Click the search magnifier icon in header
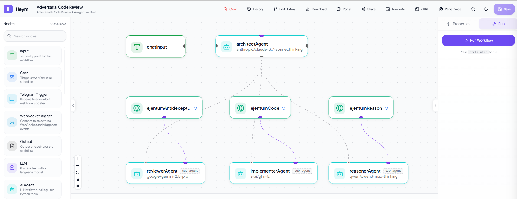Image resolution: width=517 pixels, height=199 pixels. pos(473,9)
